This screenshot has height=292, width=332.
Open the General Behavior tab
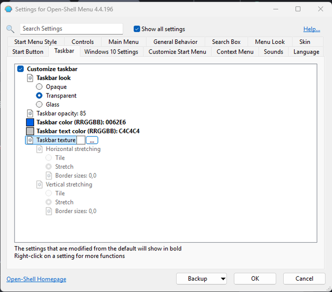175,42
